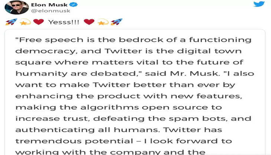Click the Twitter bird logo
271x155 pixels.
pyautogui.click(x=259, y=4)
